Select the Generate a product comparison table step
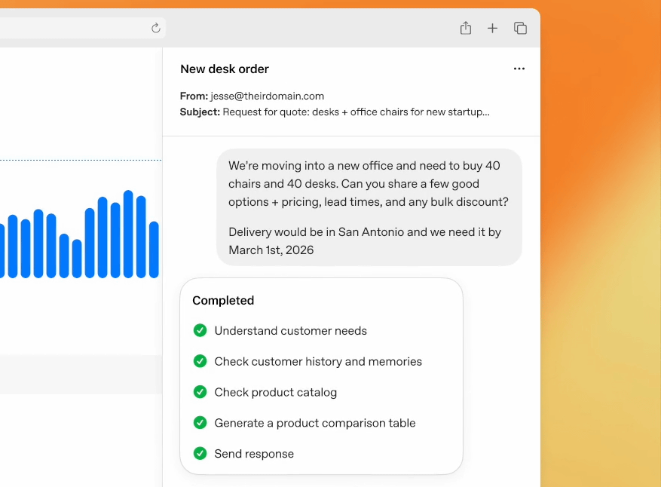Viewport: 661px width, 487px height. click(315, 423)
